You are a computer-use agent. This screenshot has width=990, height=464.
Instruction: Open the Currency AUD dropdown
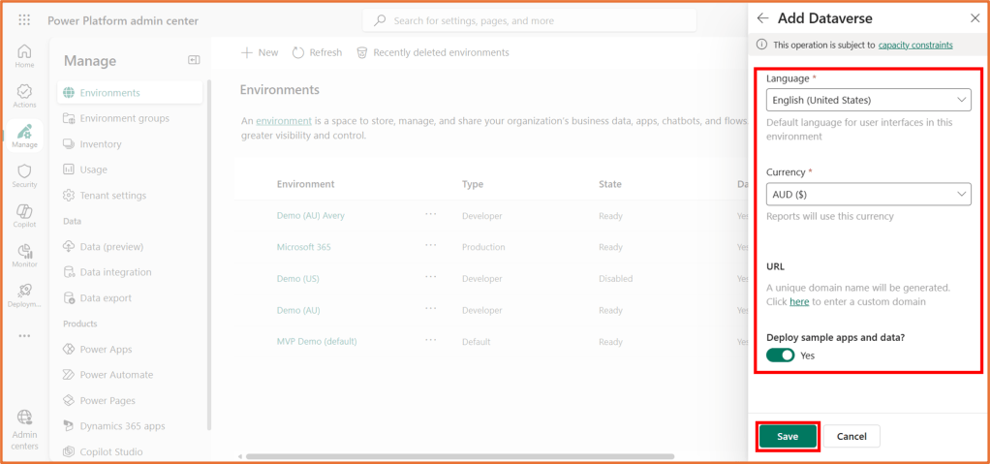tap(868, 195)
